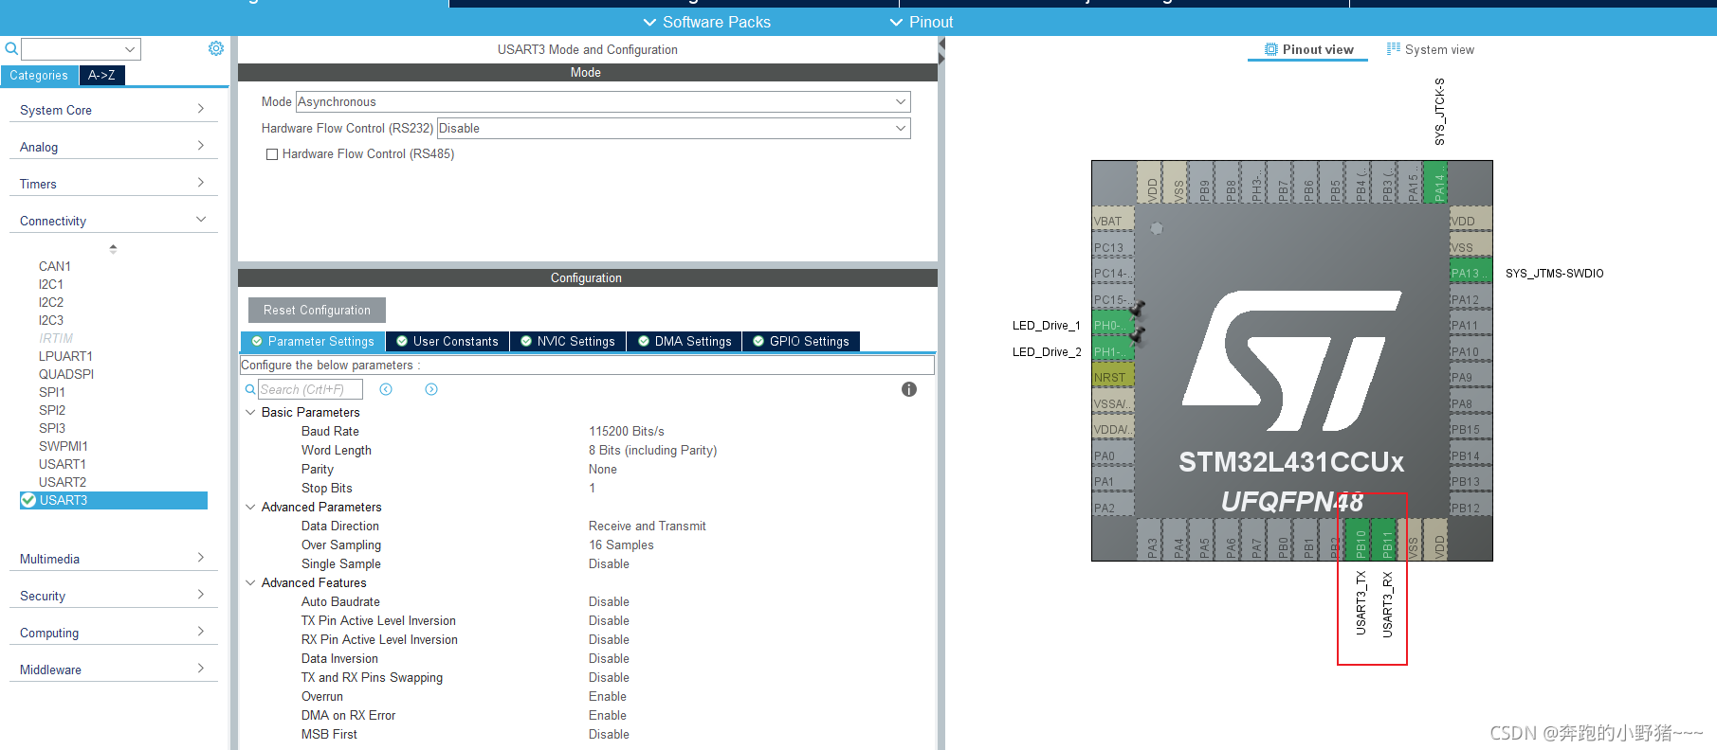Open the categories settings gear icon
Viewport: 1717px width, 750px height.
216,48
